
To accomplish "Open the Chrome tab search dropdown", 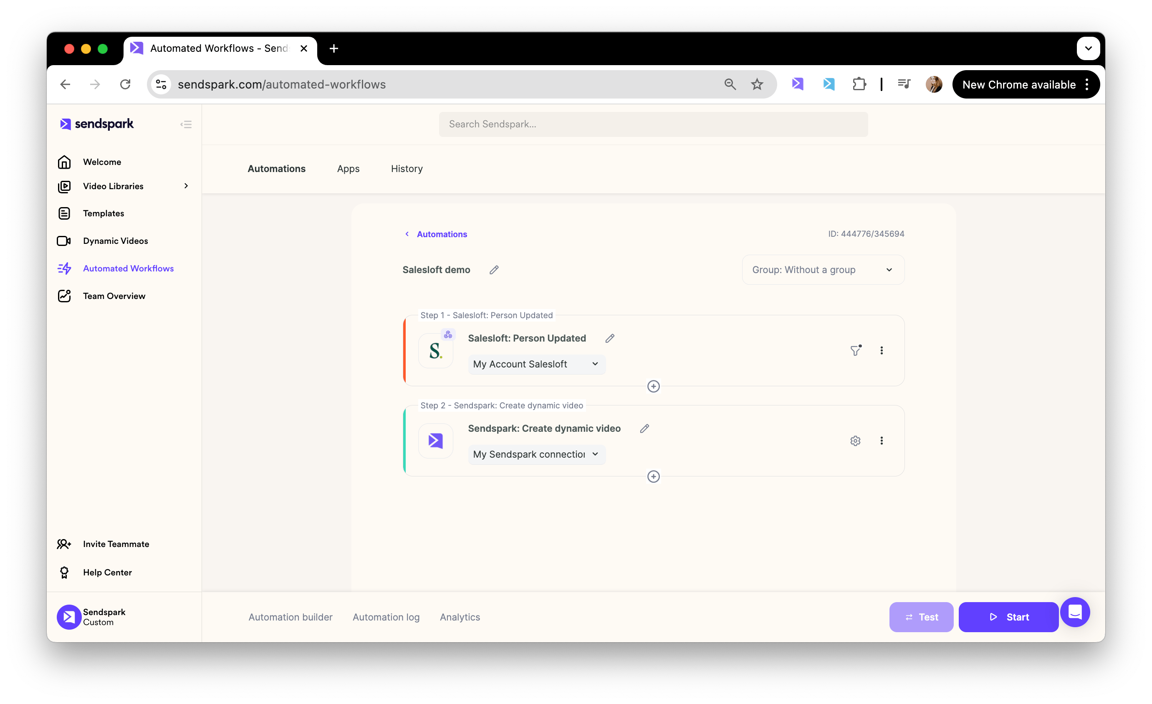I will pyautogui.click(x=1089, y=48).
